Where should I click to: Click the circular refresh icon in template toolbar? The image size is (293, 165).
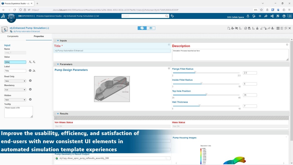[245, 28]
